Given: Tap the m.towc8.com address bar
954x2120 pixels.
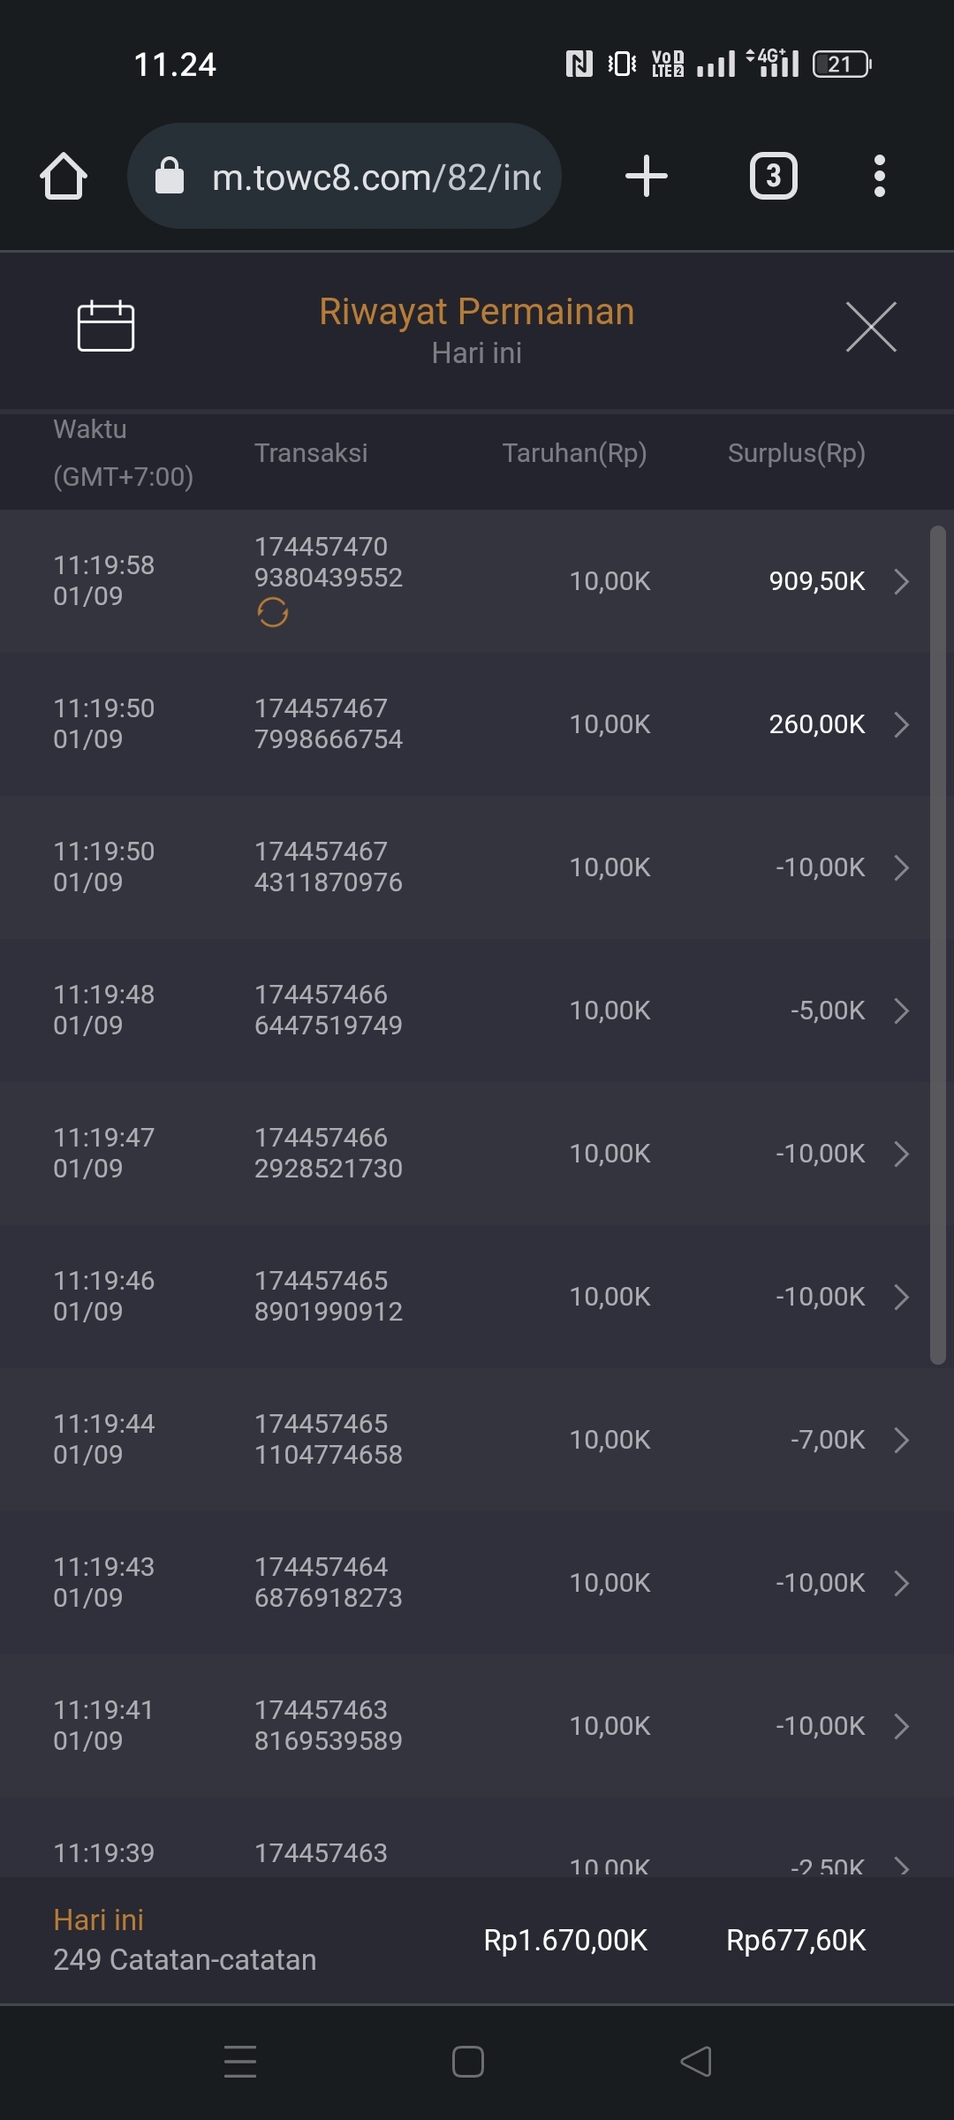Looking at the screenshot, I should coord(375,178).
